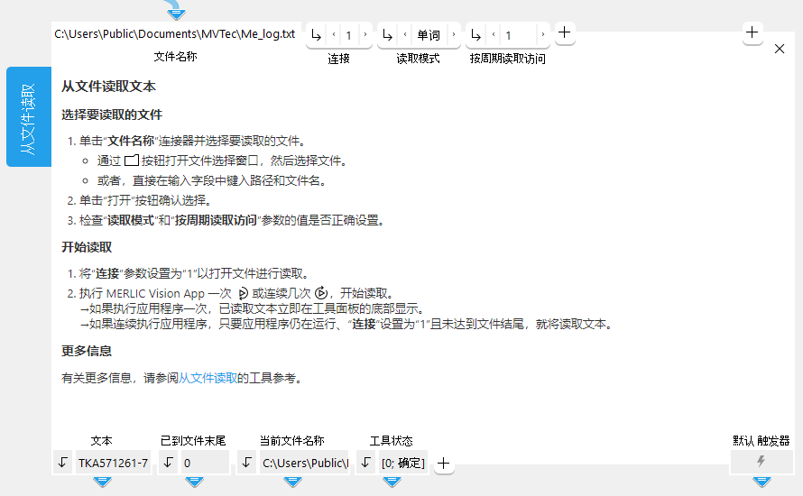Open the 从文件读取 tool reference link
803x496 pixels.
click(208, 379)
